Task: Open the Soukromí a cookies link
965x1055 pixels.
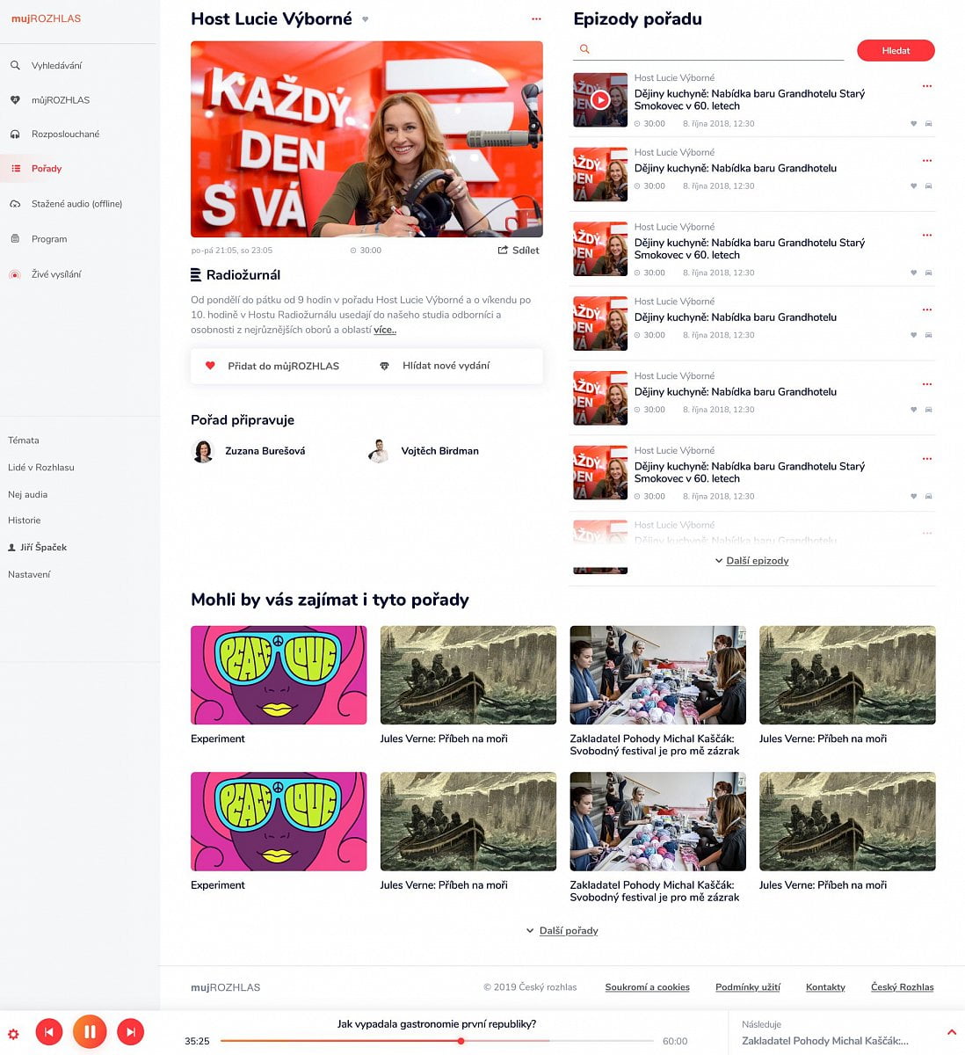Action: pos(647,986)
